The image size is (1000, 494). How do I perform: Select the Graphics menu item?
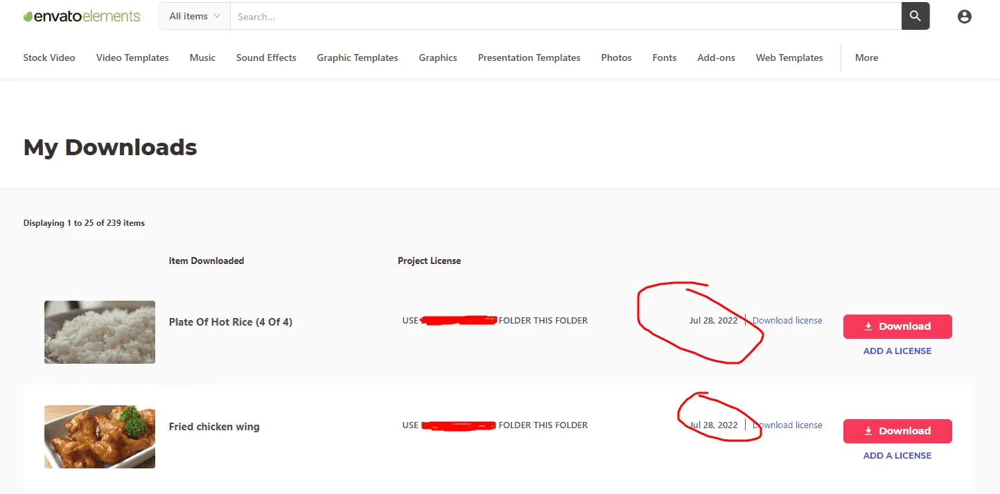(438, 58)
